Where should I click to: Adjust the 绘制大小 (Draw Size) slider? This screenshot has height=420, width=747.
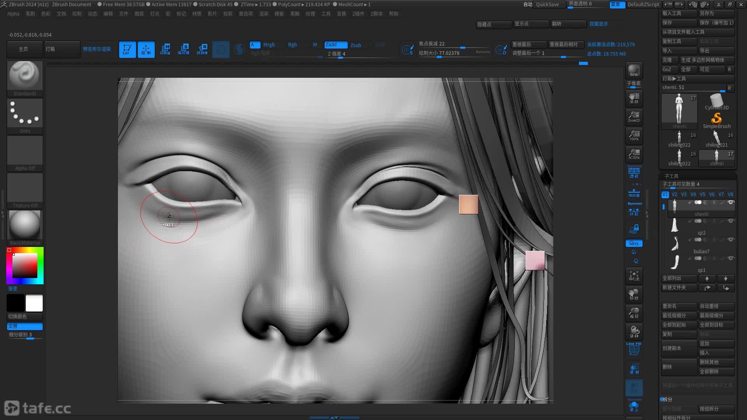(455, 53)
